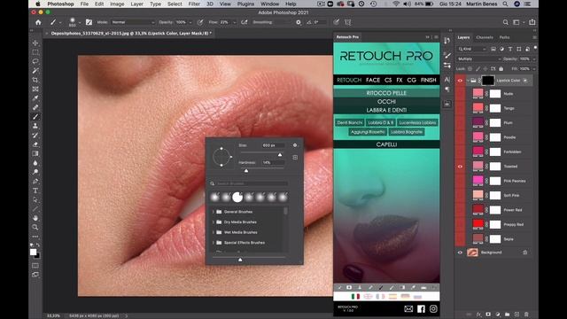Click the share icon top right

coord(532,22)
